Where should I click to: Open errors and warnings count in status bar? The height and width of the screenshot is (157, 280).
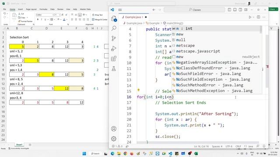pyautogui.click(x=117, y=147)
